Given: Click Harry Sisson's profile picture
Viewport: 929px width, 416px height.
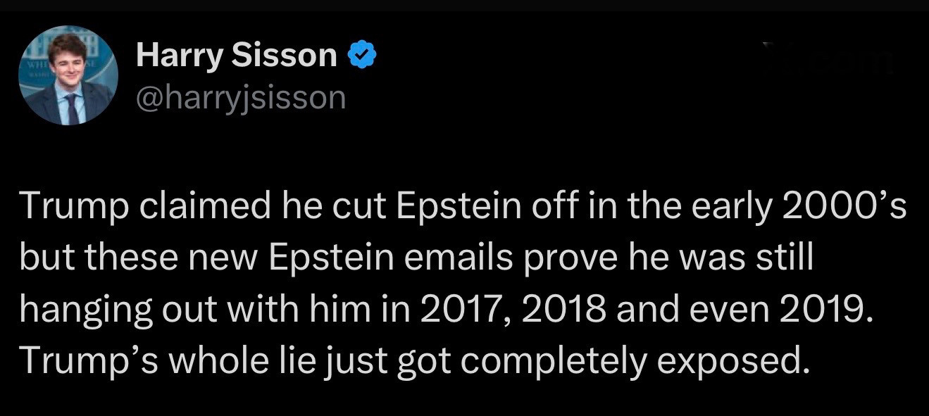Looking at the screenshot, I should pyautogui.click(x=68, y=75).
